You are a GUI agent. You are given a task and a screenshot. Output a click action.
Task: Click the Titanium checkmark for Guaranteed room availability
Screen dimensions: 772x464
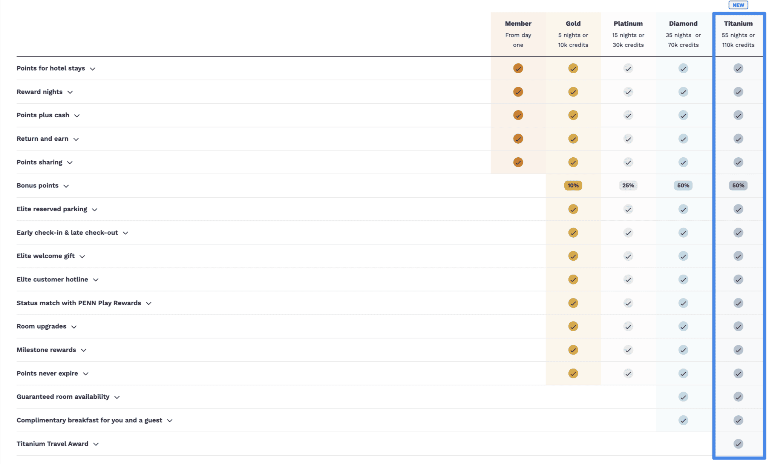coord(738,396)
